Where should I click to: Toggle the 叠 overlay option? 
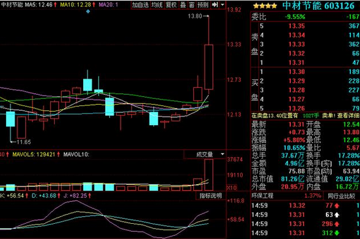183,5
